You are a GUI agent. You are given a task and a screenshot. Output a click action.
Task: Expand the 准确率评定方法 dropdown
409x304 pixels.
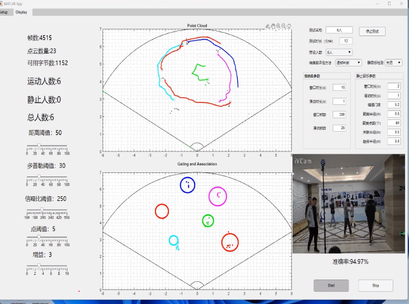[x=348, y=62]
